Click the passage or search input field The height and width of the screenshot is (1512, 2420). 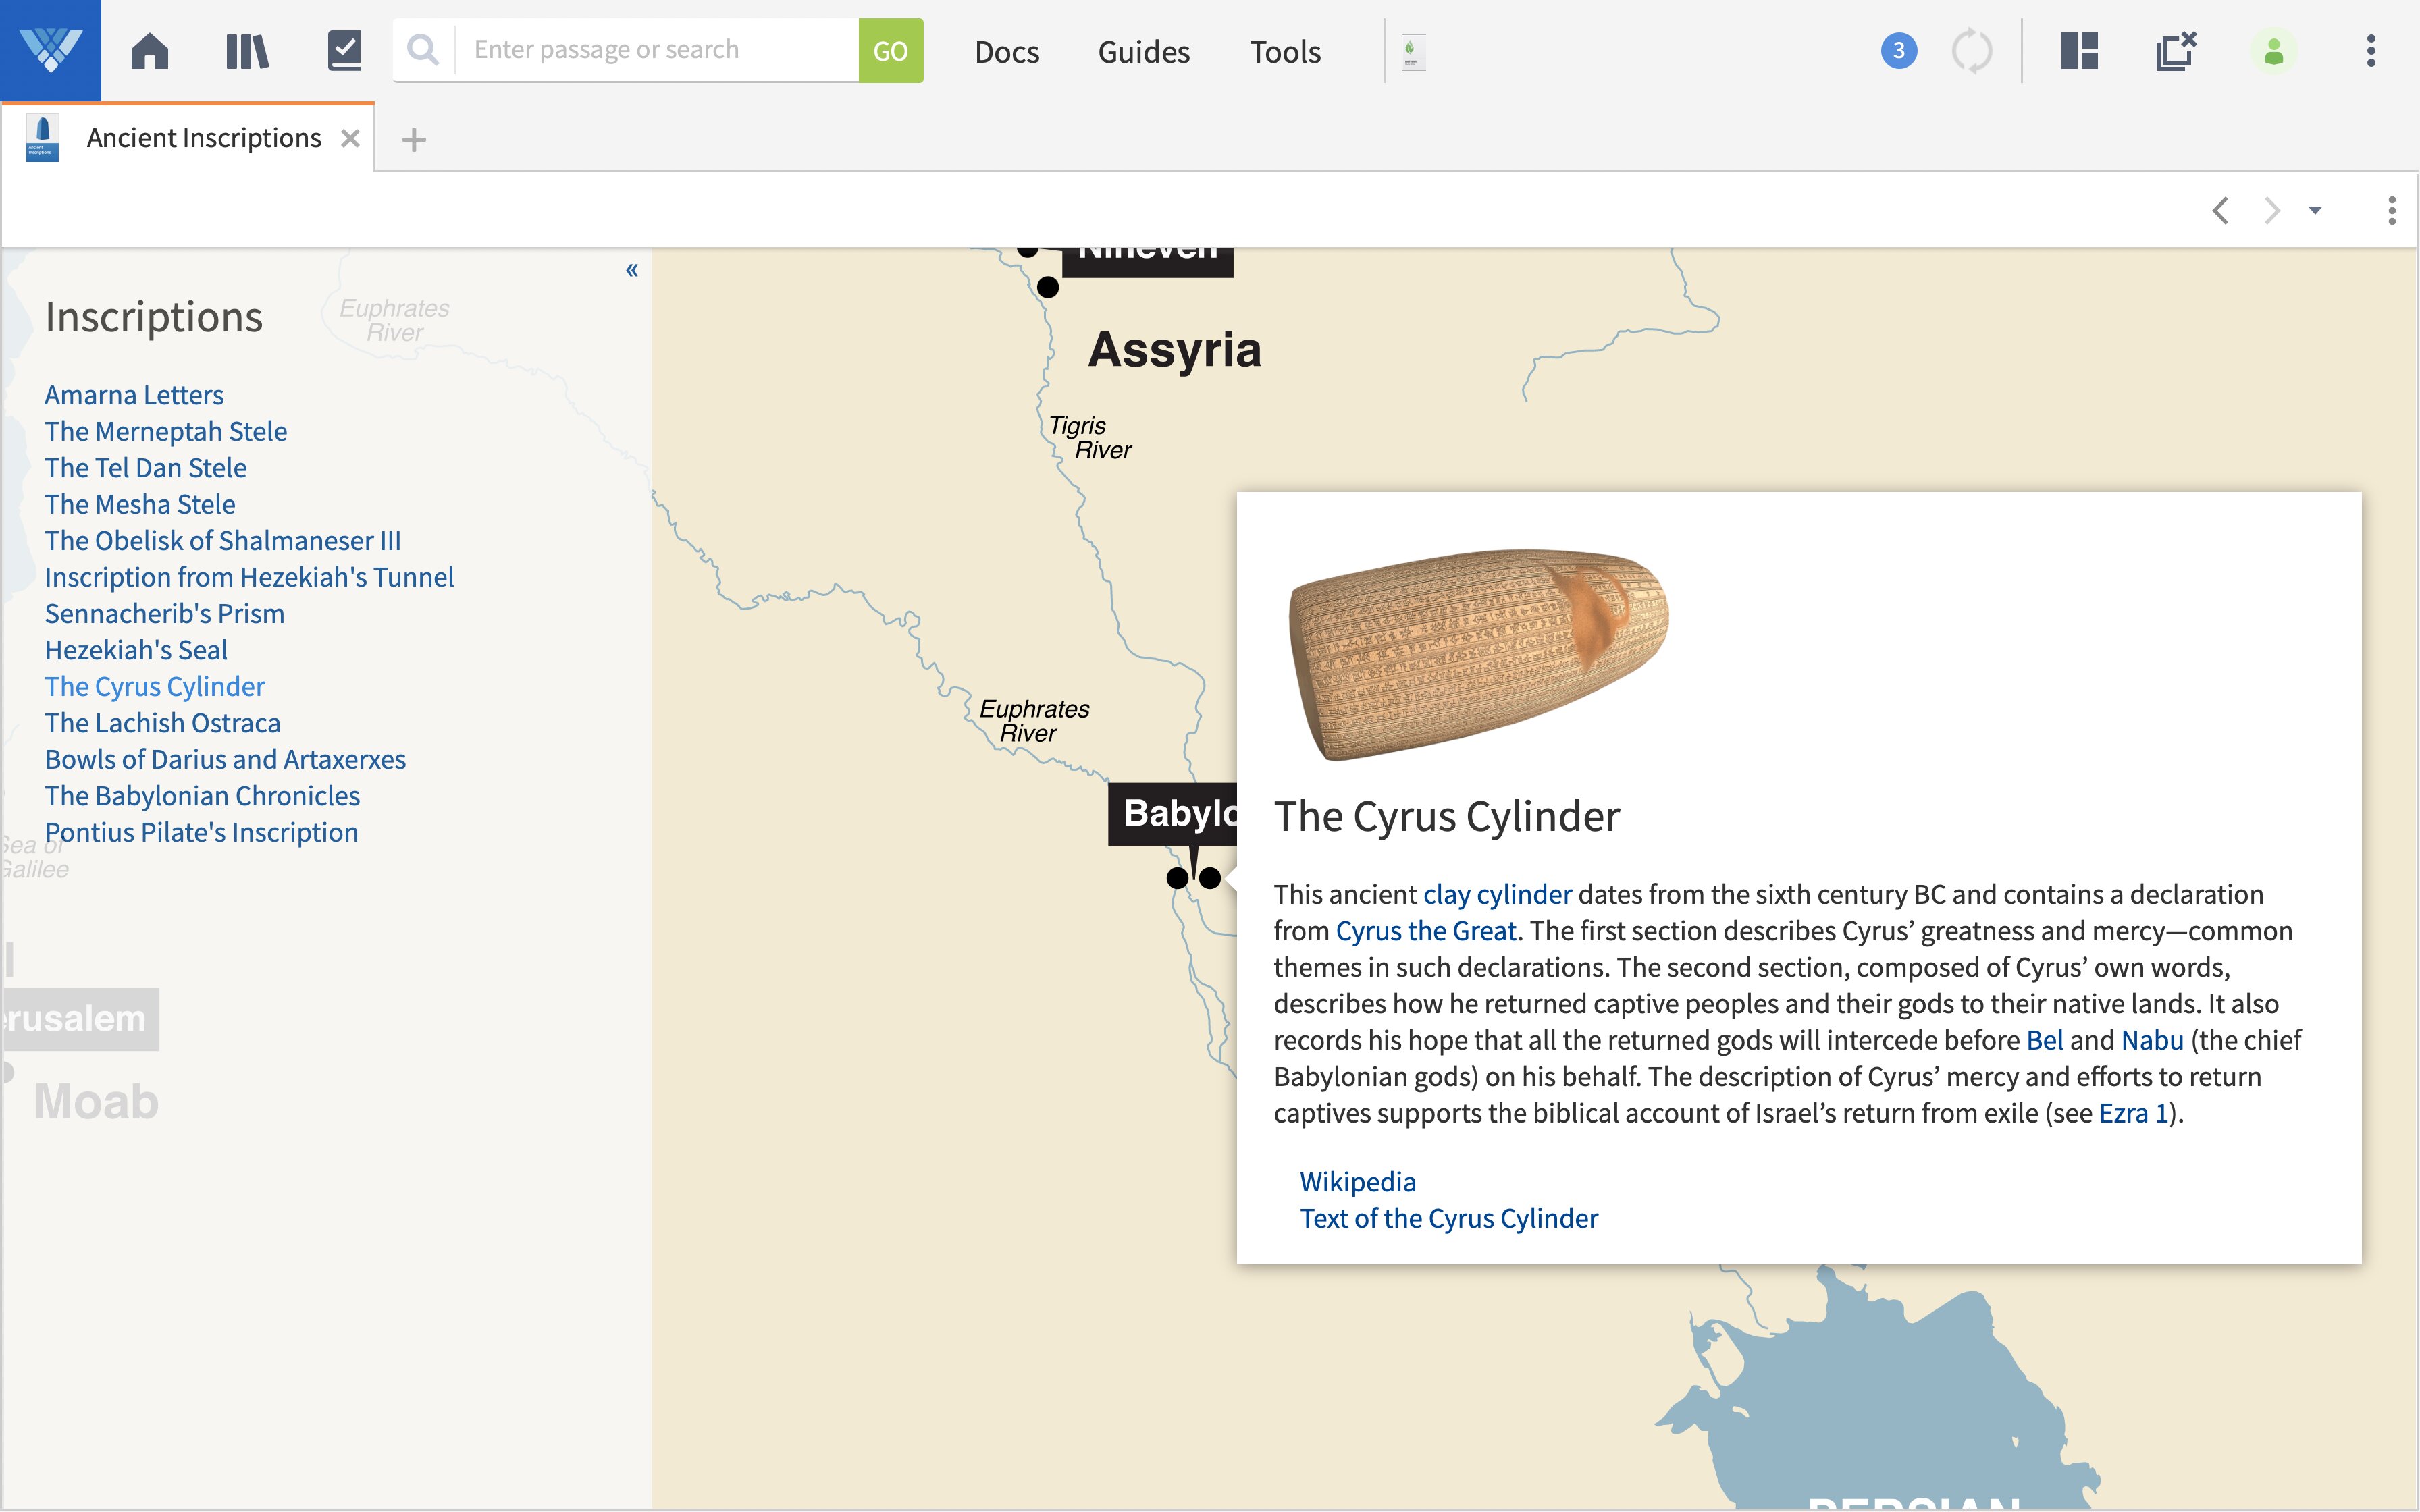(x=657, y=50)
